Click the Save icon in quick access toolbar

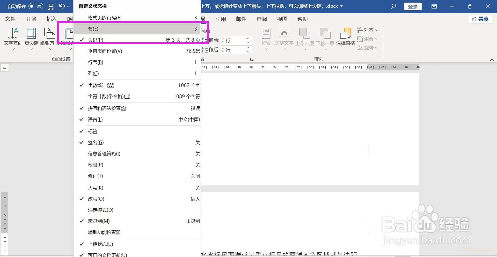click(x=51, y=6)
